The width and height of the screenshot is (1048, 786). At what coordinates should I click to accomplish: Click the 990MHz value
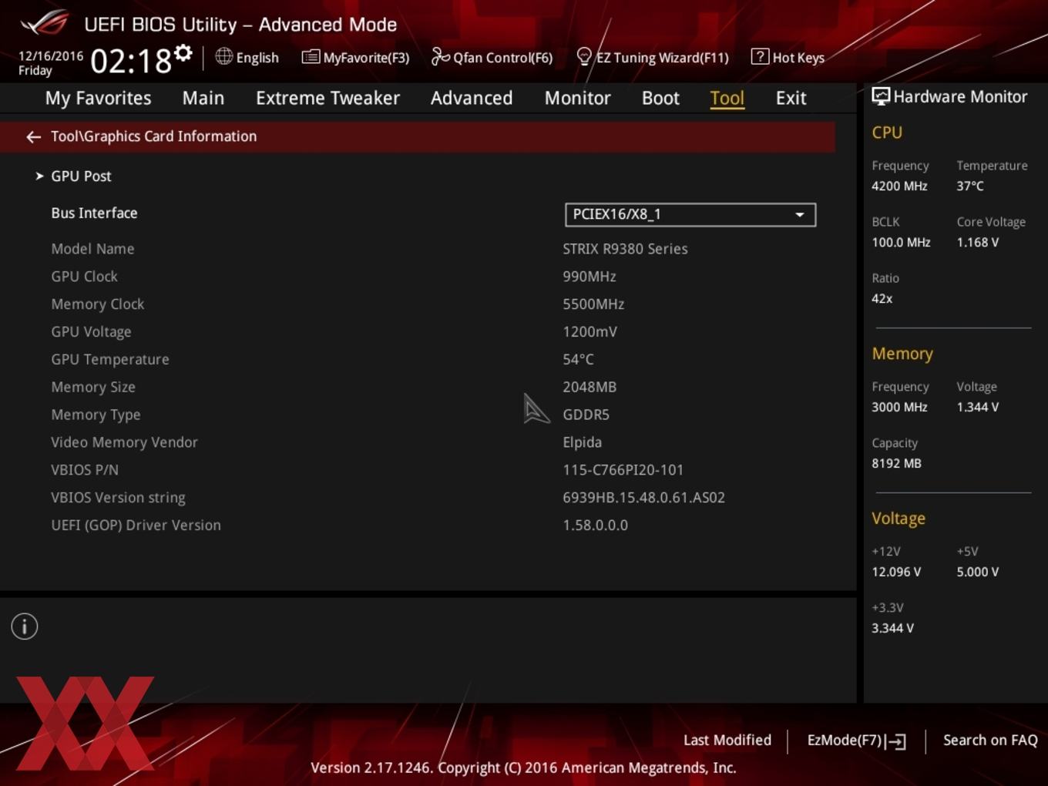(x=589, y=277)
